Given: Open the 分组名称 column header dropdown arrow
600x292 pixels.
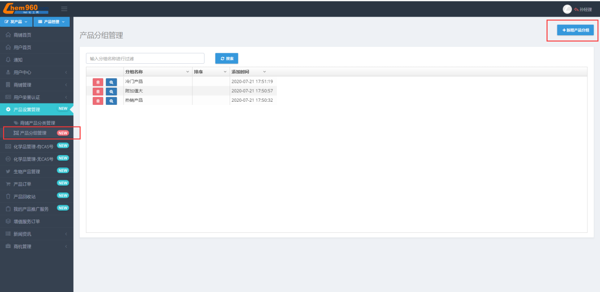Looking at the screenshot, I should click(x=188, y=72).
